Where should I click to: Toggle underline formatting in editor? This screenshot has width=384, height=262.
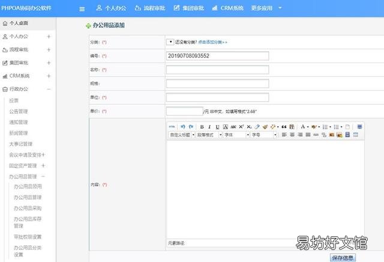[217, 127]
